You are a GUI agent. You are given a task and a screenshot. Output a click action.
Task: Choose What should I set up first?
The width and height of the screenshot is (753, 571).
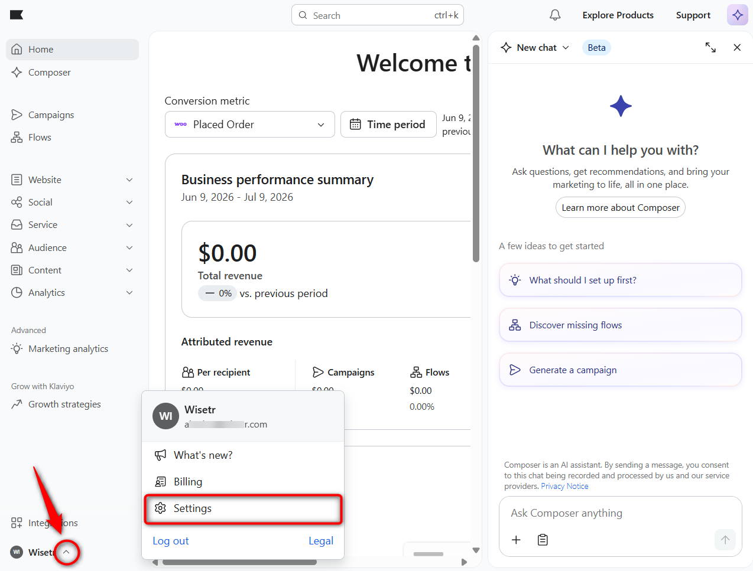click(x=621, y=280)
